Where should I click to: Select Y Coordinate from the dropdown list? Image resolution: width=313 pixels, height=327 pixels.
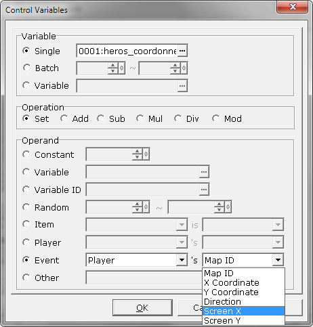click(x=243, y=292)
